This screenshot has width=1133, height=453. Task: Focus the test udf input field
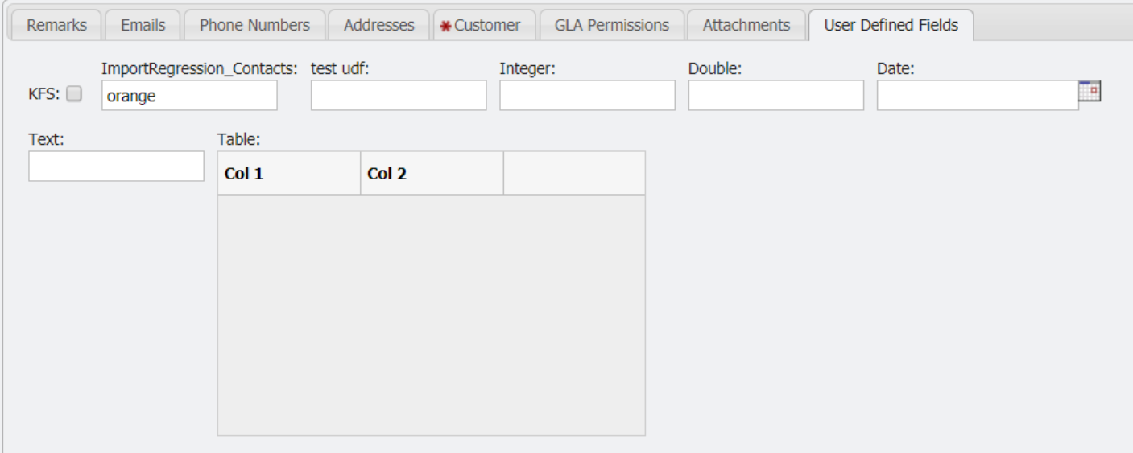[x=399, y=96]
